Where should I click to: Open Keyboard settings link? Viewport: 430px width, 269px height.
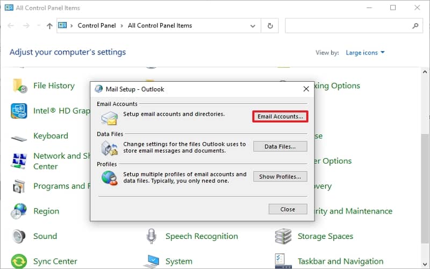(x=51, y=136)
